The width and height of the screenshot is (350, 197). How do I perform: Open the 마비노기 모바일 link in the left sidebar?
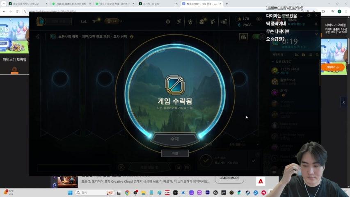[x=14, y=60]
